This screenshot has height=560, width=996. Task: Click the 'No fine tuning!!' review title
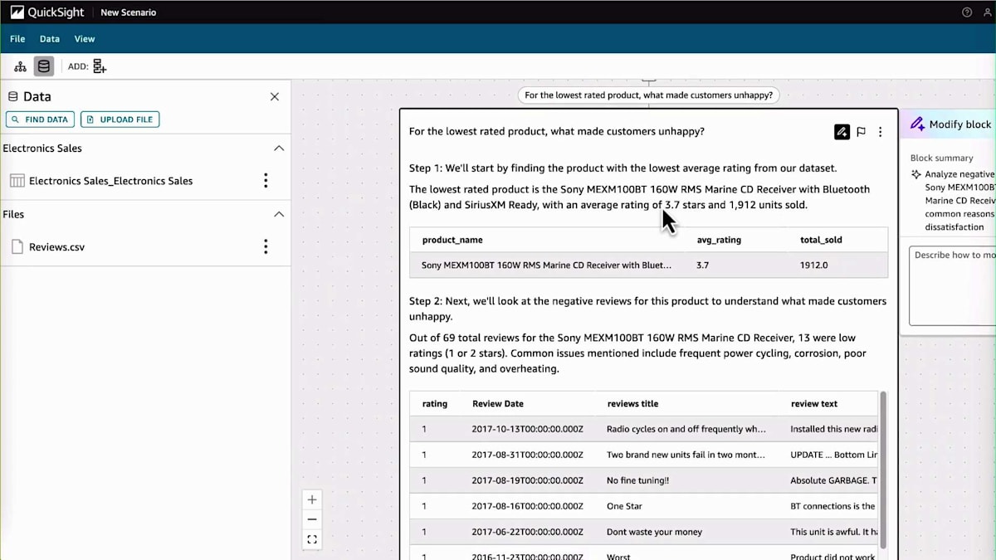(637, 480)
